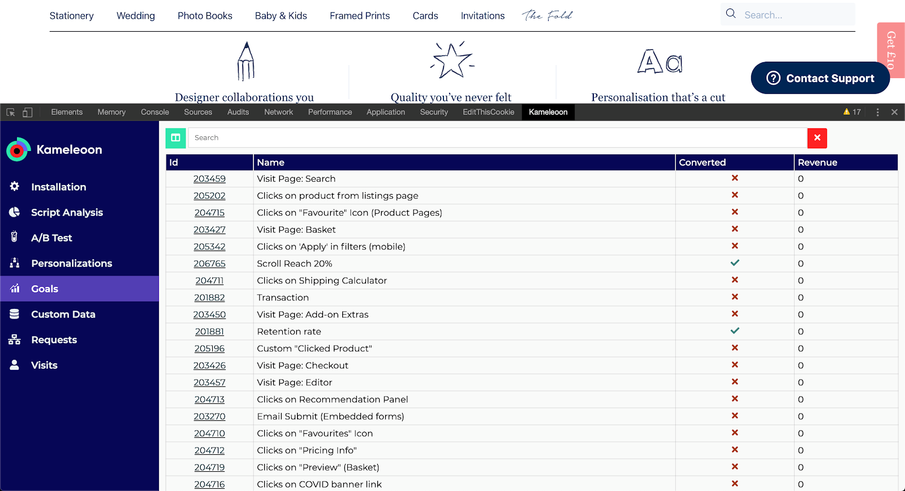Screen dimensions: 905x491
Task: Click the website search magnifier icon
Action: [x=731, y=14]
